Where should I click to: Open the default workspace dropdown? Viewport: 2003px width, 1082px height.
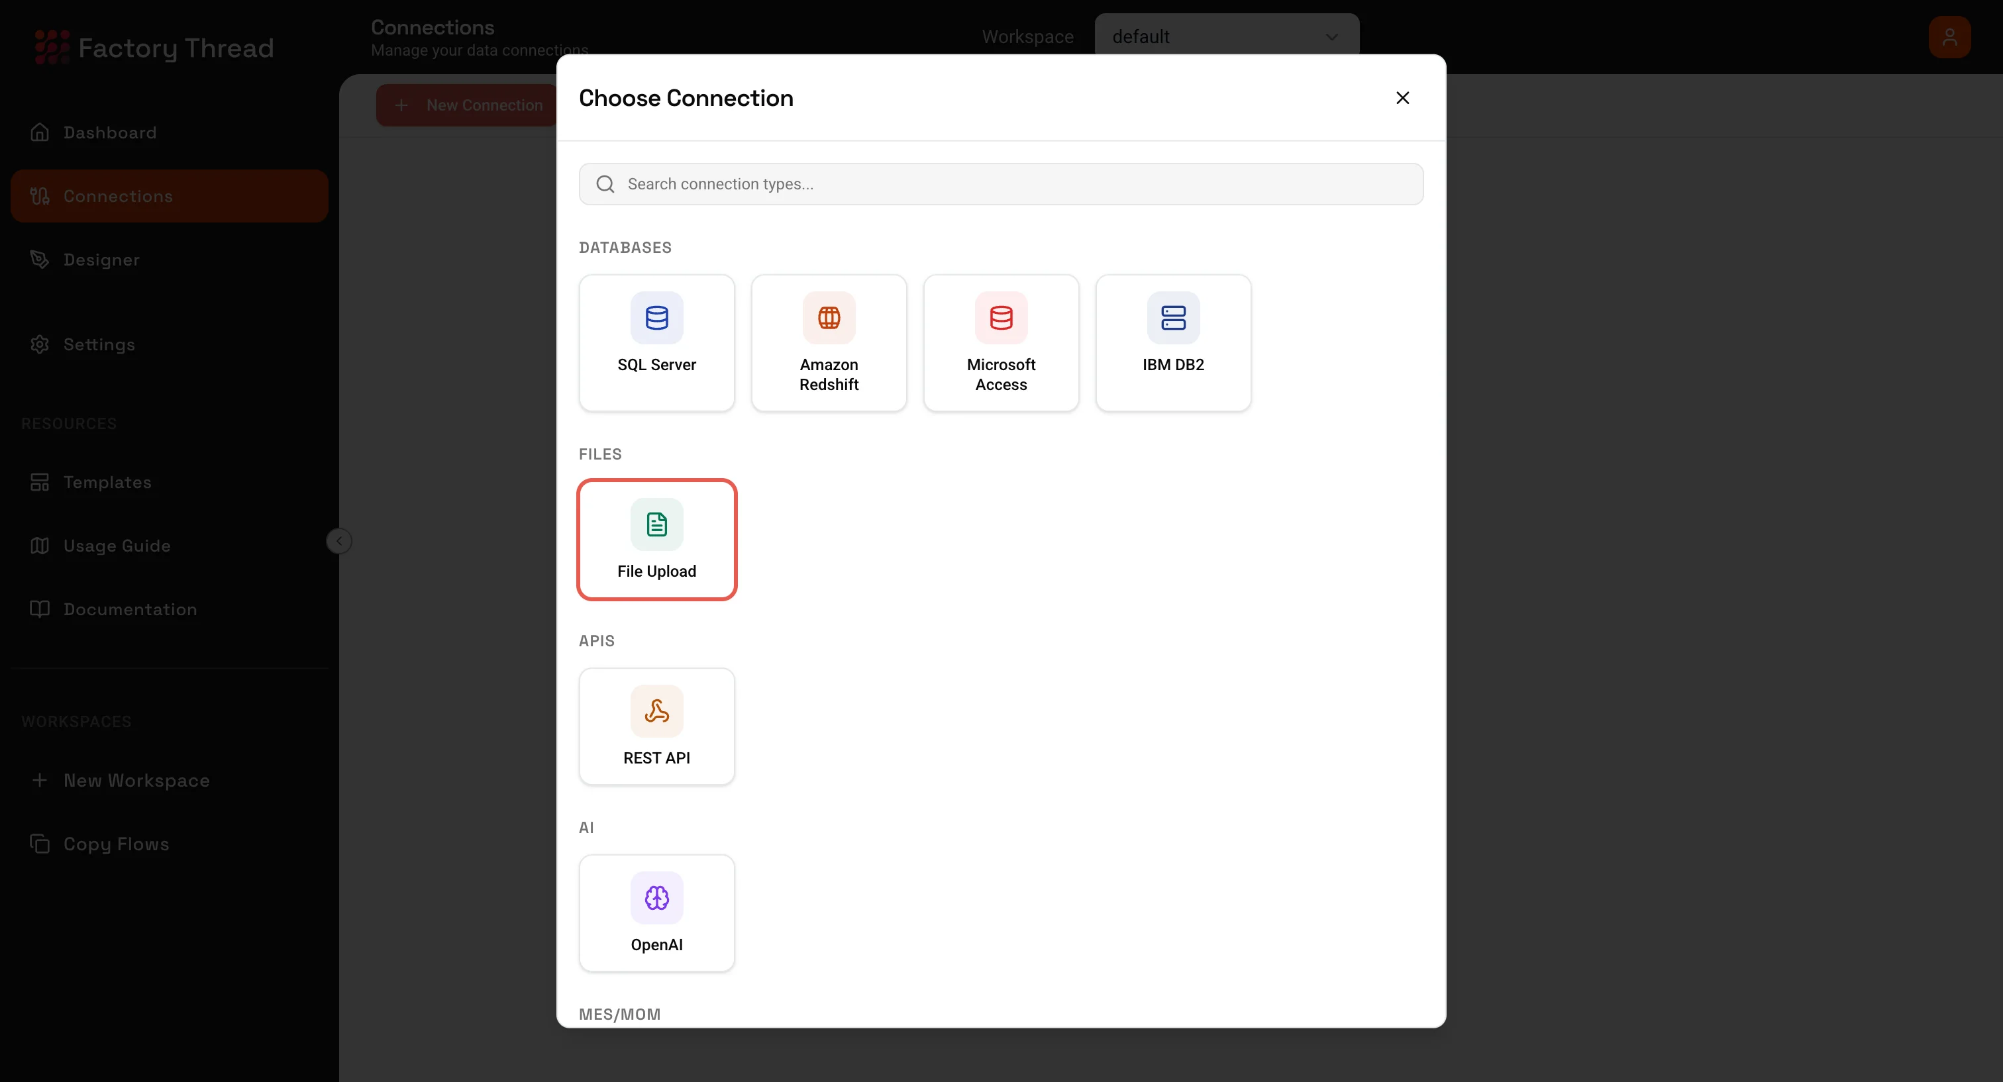click(x=1227, y=36)
